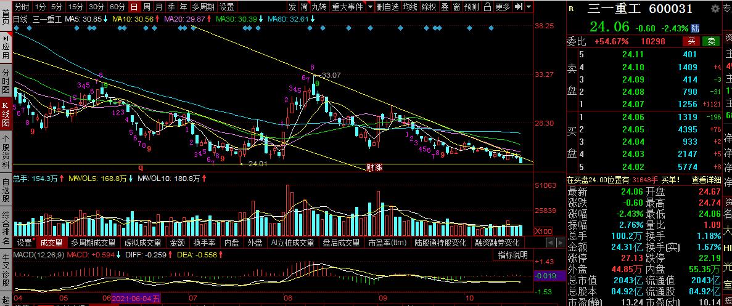This screenshot has width=732, height=306.
Task: Select the 多周期成交量 indicator tab
Action: 93,243
